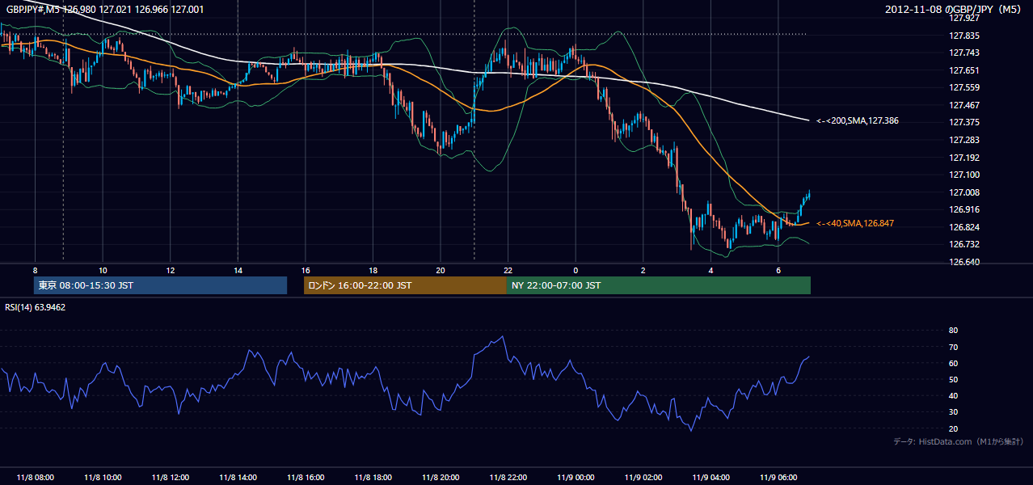Click price level 127.467 on the axis
Viewport: 1033px width, 485px height.
click(x=964, y=105)
